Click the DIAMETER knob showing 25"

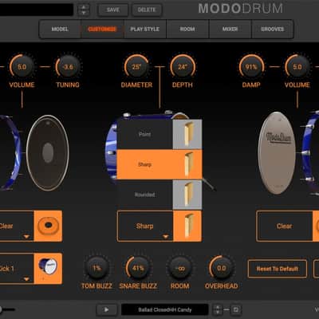136,67
